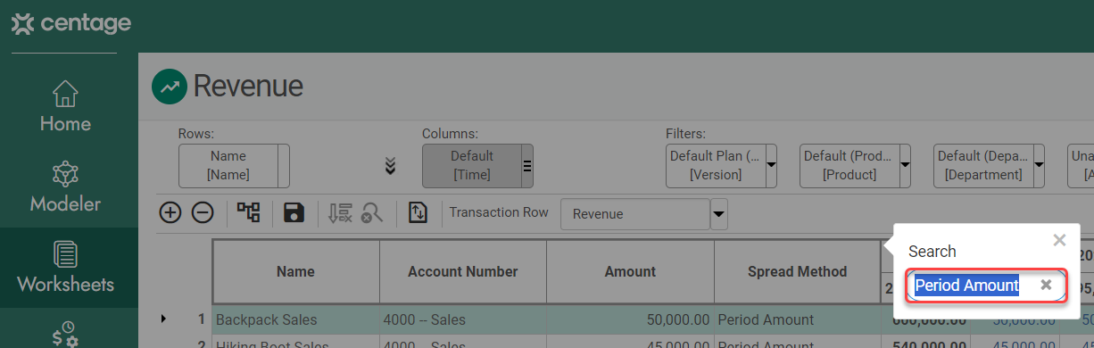Save the worksheet with the disk icon
Viewport: 1094px width, 348px height.
(294, 212)
